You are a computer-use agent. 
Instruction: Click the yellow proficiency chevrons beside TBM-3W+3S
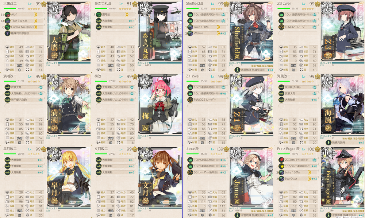click(36, 21)
